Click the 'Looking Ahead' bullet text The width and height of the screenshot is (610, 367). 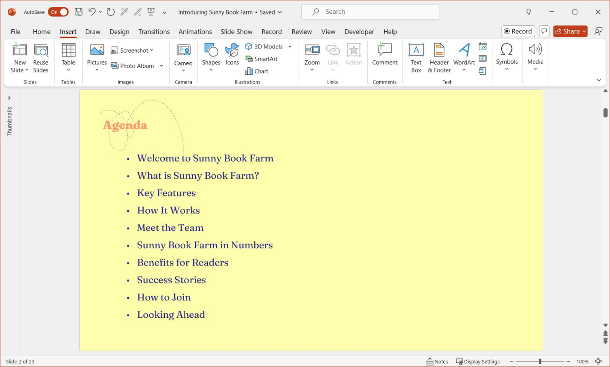coord(171,315)
